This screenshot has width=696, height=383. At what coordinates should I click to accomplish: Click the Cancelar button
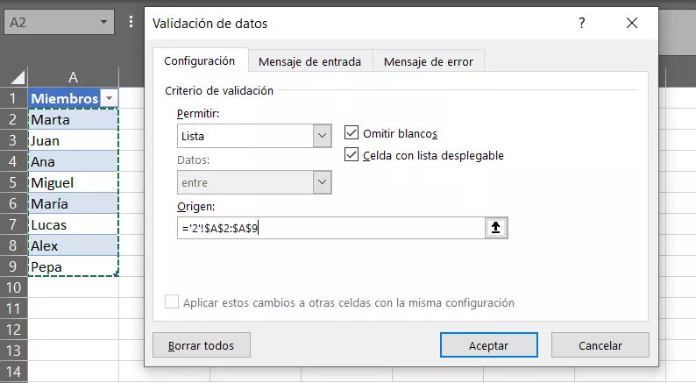coord(600,344)
